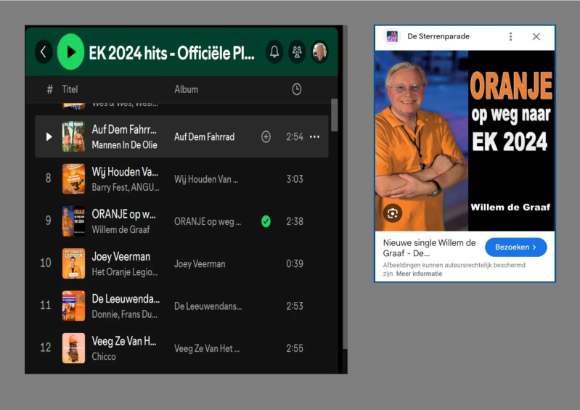Close the De Sterrenparade image panel

pos(536,36)
